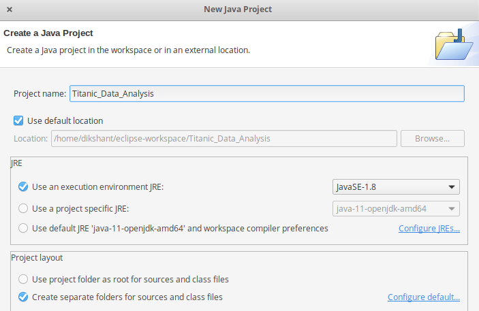Open the java-11-openjdk-amd64 JRE dropdown

click(396, 209)
